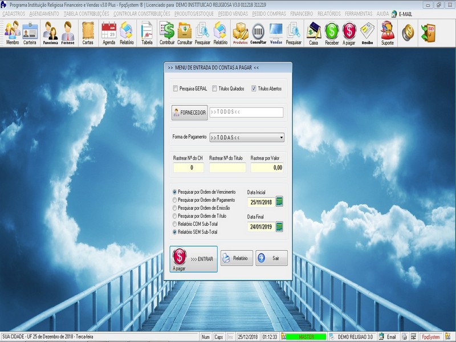
Task: Click the FORNECEDOR button
Action: click(x=190, y=112)
